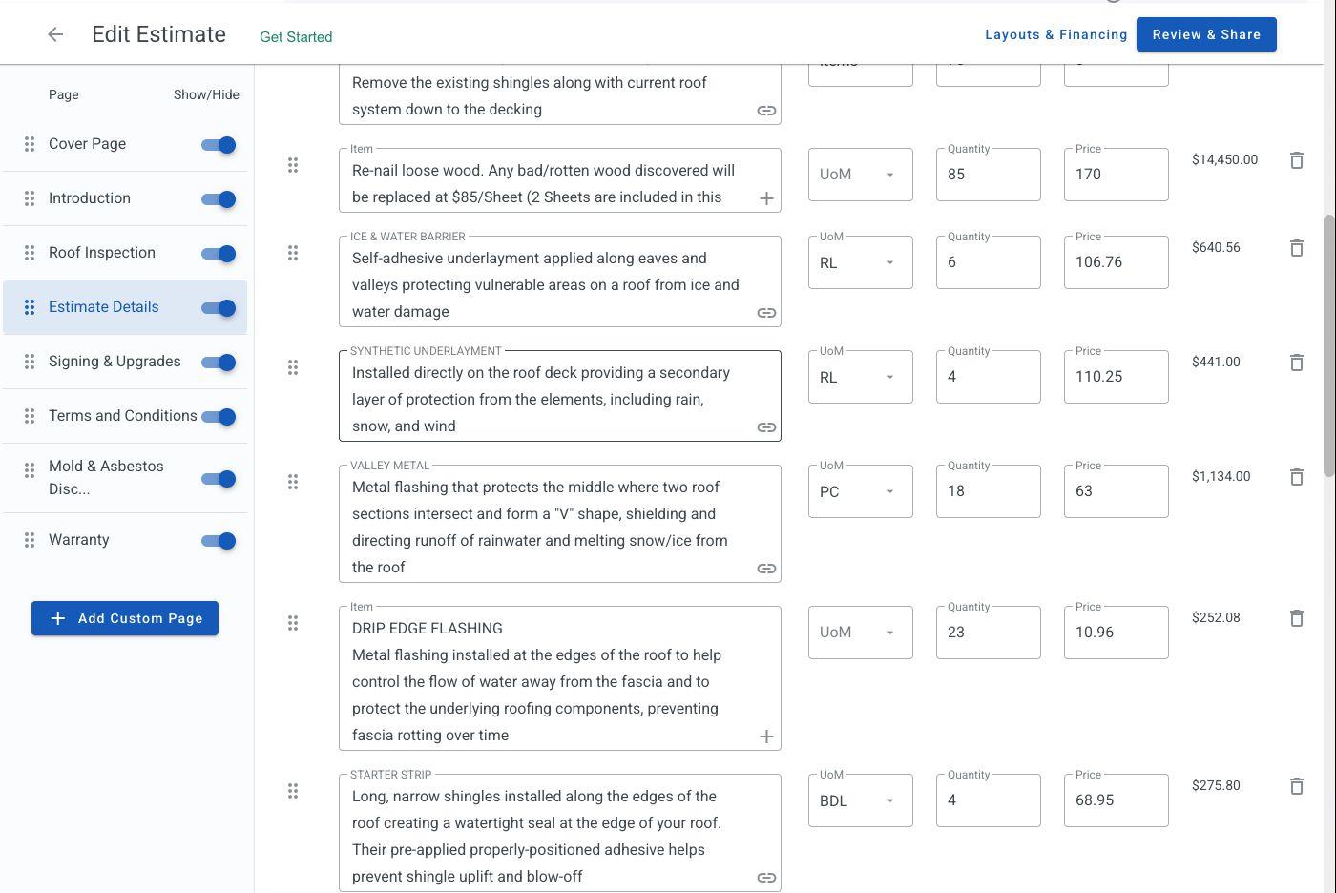Select Introduction in the page list
The image size is (1336, 893).
[x=90, y=198]
